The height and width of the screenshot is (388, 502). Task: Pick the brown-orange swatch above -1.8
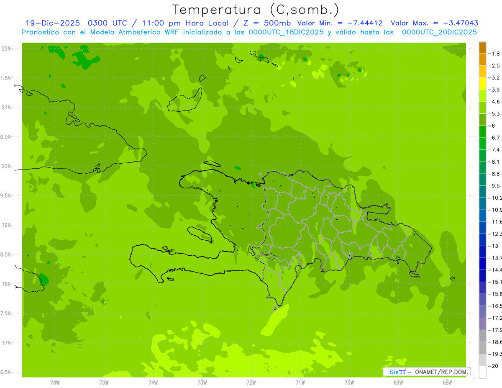(x=482, y=48)
